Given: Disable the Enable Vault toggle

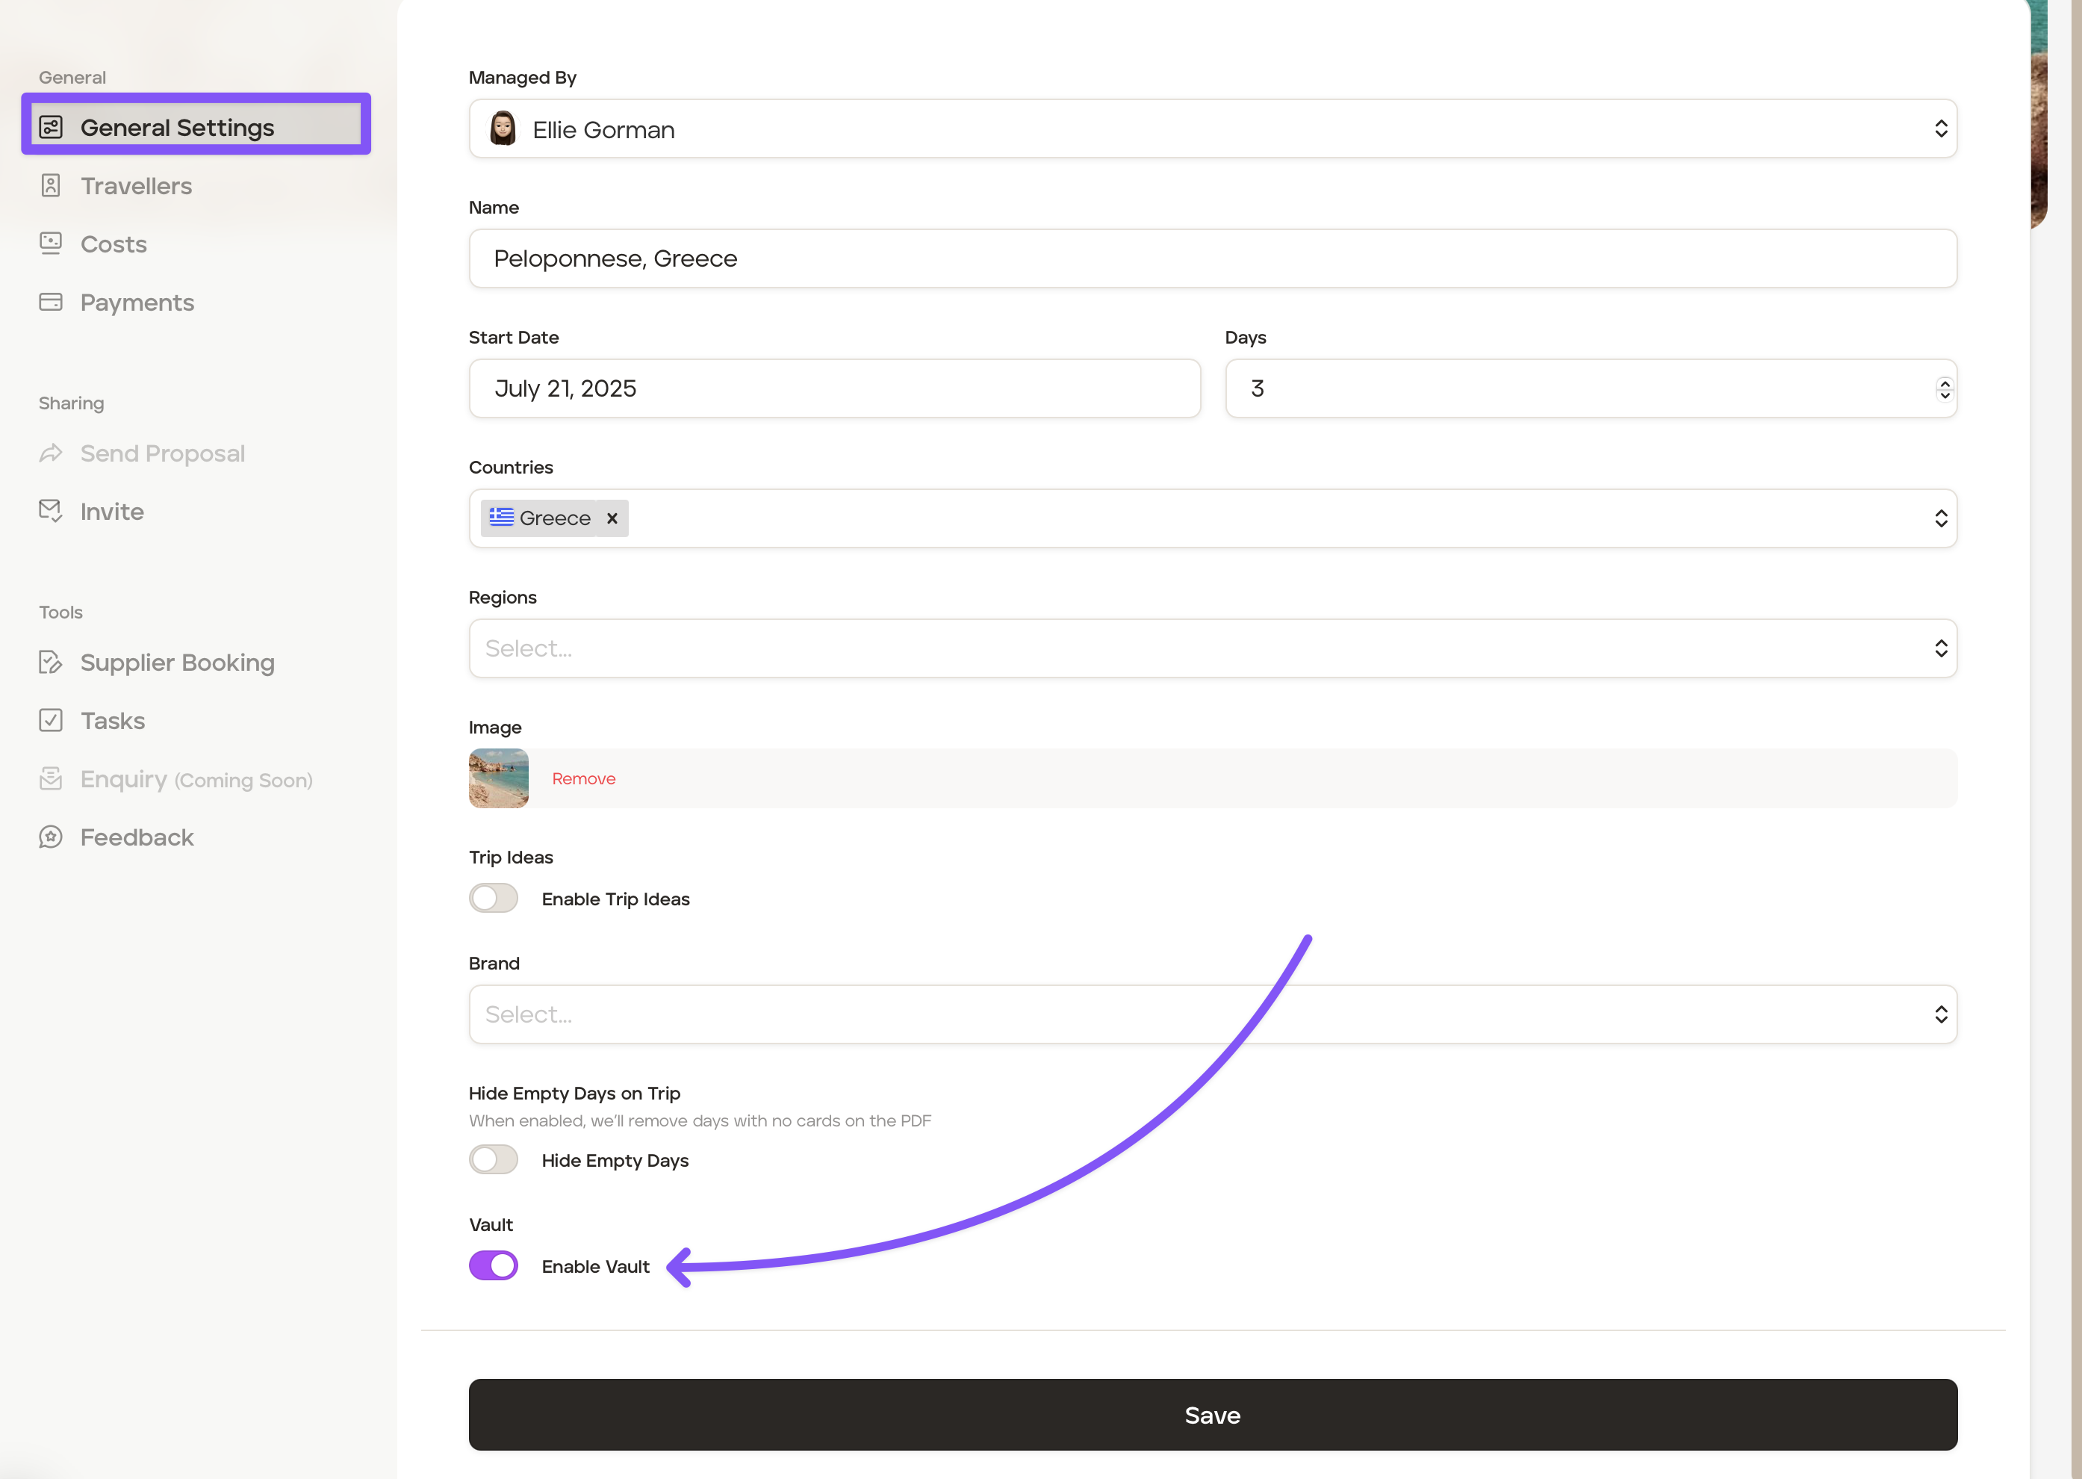Looking at the screenshot, I should pos(494,1266).
